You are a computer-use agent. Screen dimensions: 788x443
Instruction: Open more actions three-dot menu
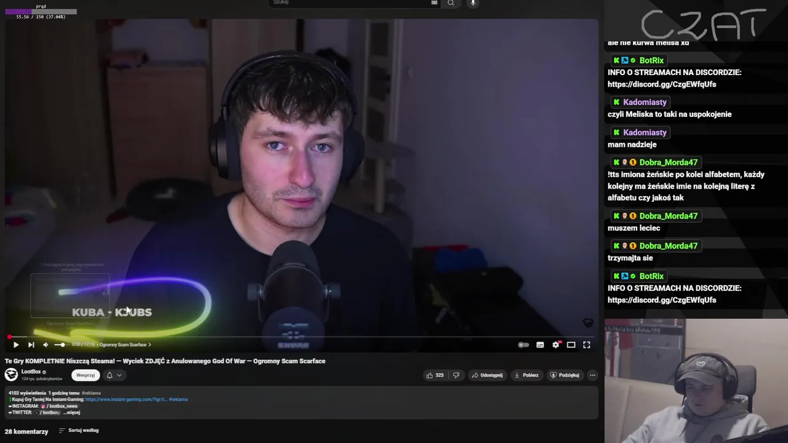coord(592,375)
